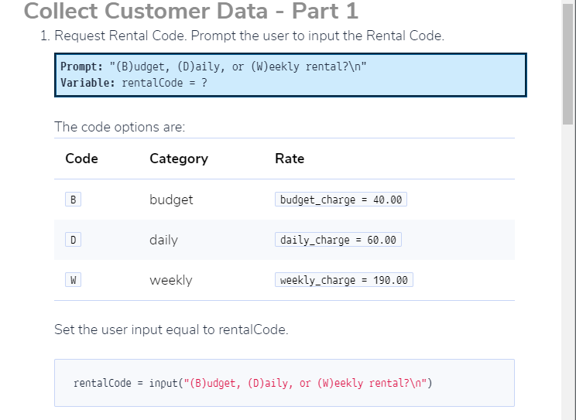Click the "Rate" column header
This screenshot has width=576, height=420.
(290, 159)
